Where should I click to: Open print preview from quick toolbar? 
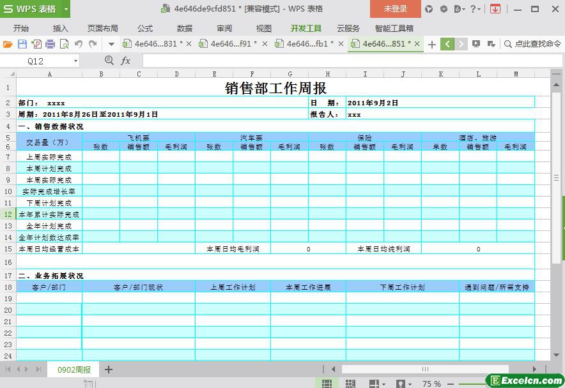click(64, 44)
